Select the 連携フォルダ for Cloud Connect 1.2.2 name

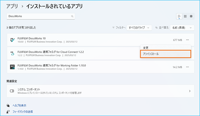51,52
